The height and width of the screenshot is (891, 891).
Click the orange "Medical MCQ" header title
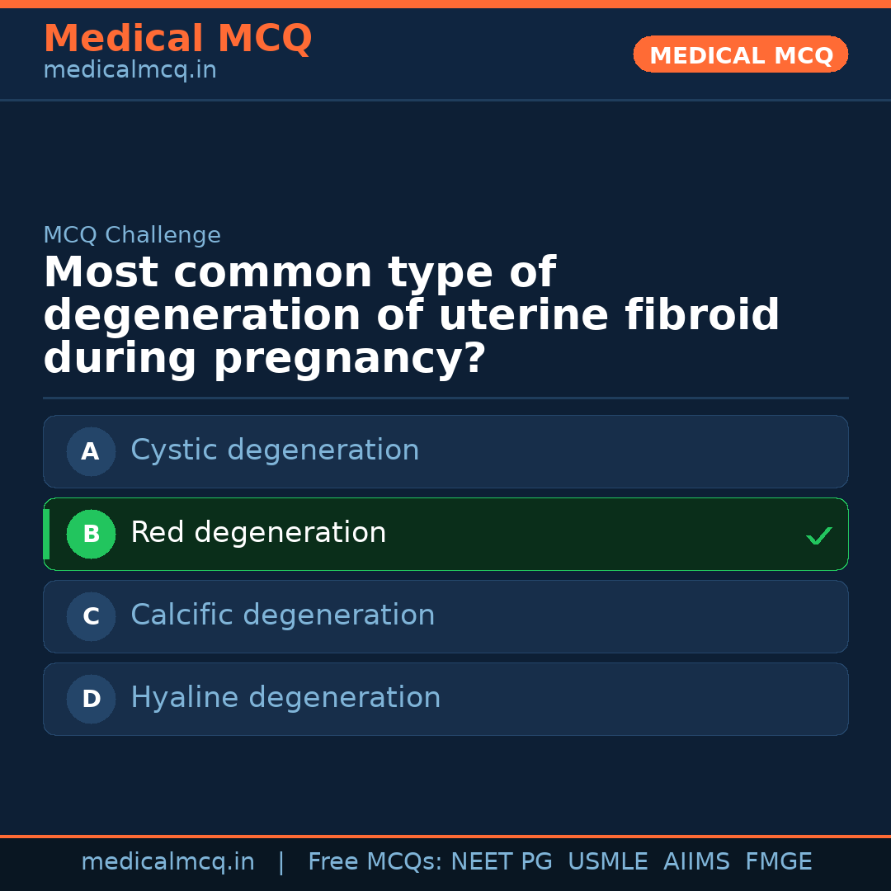click(x=177, y=39)
